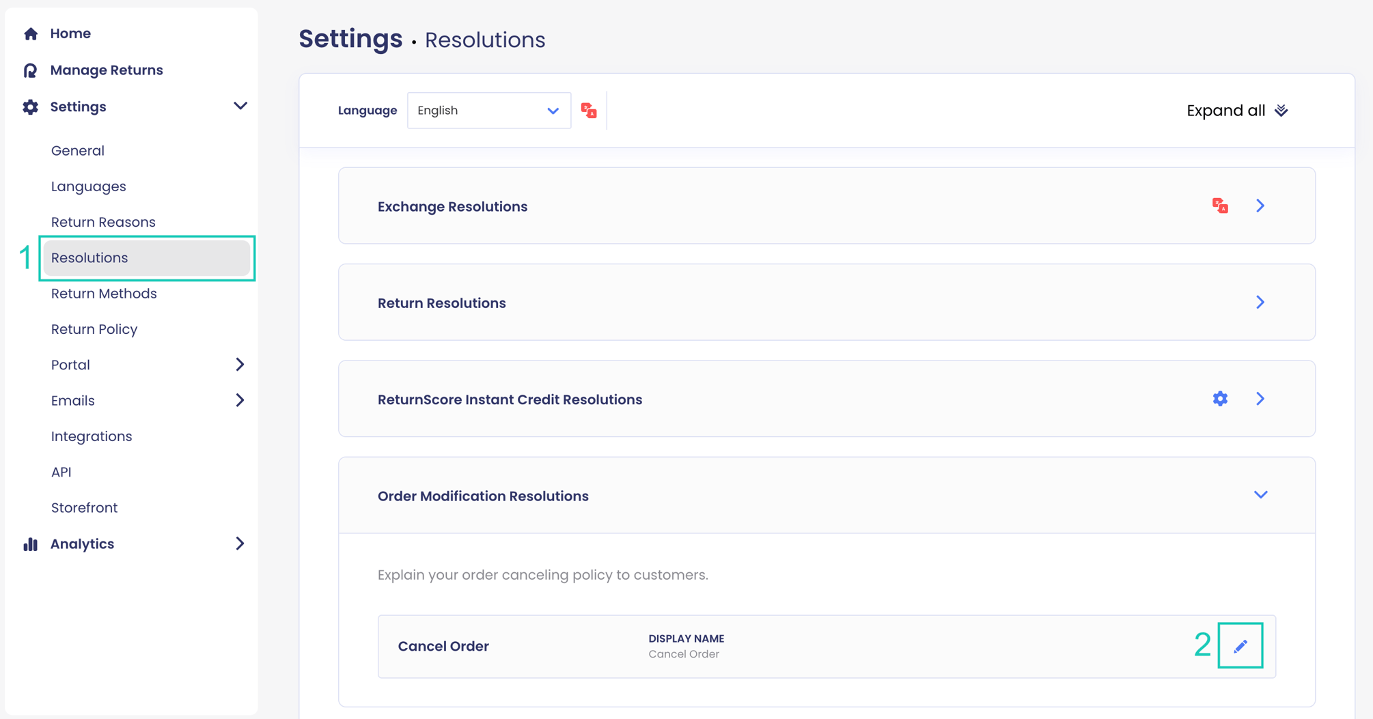Click the Cancel Order row title
This screenshot has height=719, width=1373.
(443, 646)
